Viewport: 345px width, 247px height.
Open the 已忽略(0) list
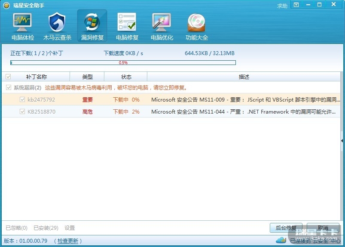pos(16,228)
